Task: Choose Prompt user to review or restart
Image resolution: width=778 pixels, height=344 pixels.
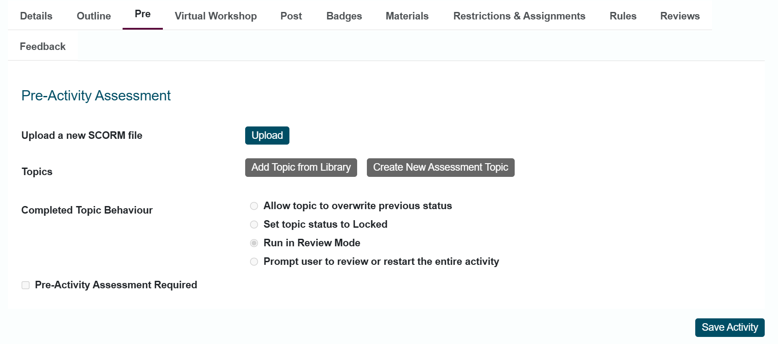Action: tap(254, 262)
